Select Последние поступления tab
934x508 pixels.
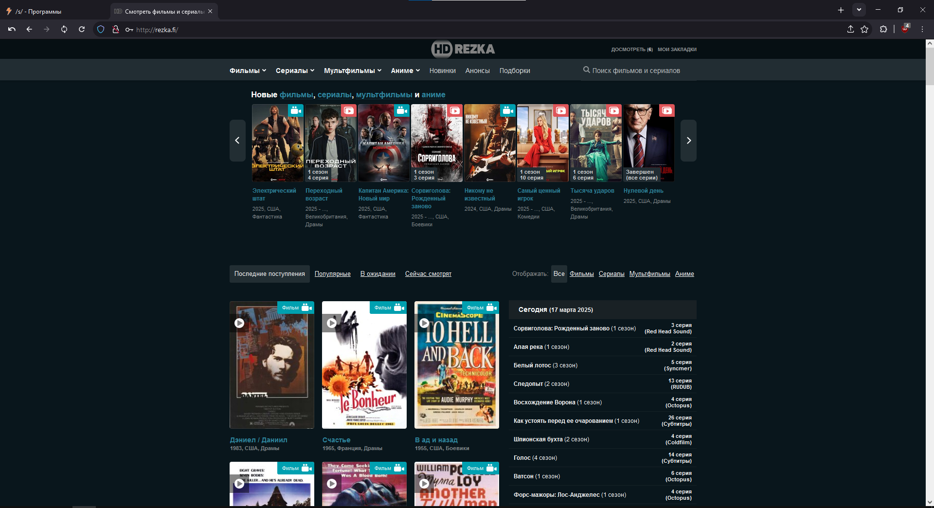pyautogui.click(x=269, y=274)
